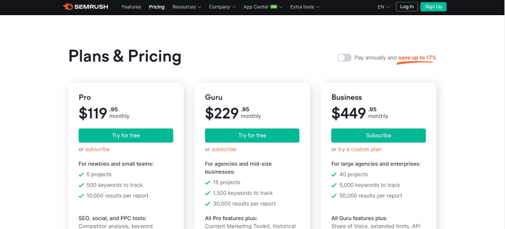Click the subscribe link under Guru plan
505x229 pixels.
pyautogui.click(x=224, y=150)
